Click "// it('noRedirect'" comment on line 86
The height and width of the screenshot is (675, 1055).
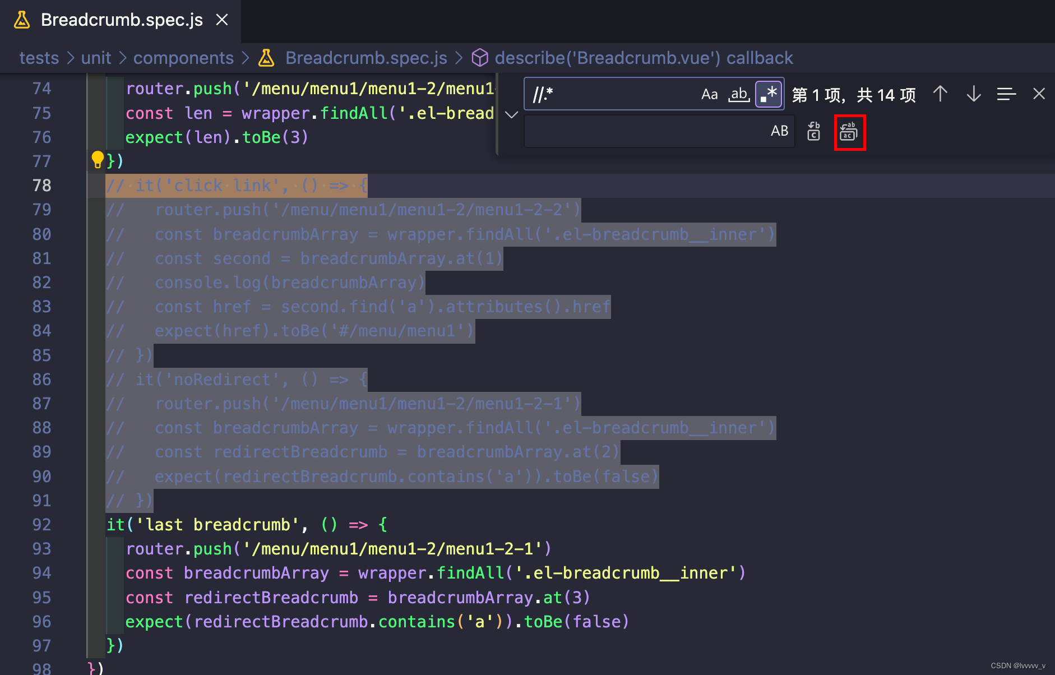[x=193, y=380]
